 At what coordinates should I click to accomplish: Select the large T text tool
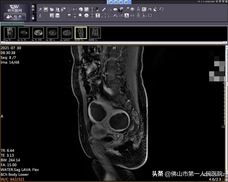pyautogui.click(x=98, y=15)
